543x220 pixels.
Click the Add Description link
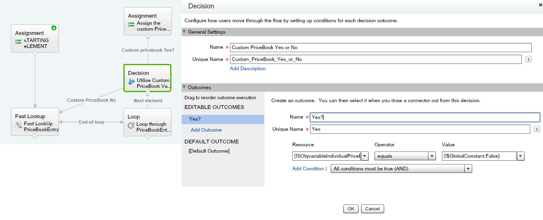click(x=248, y=69)
